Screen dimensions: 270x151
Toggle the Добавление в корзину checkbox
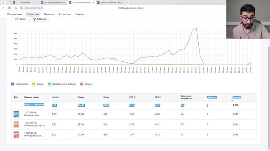tap(49, 84)
